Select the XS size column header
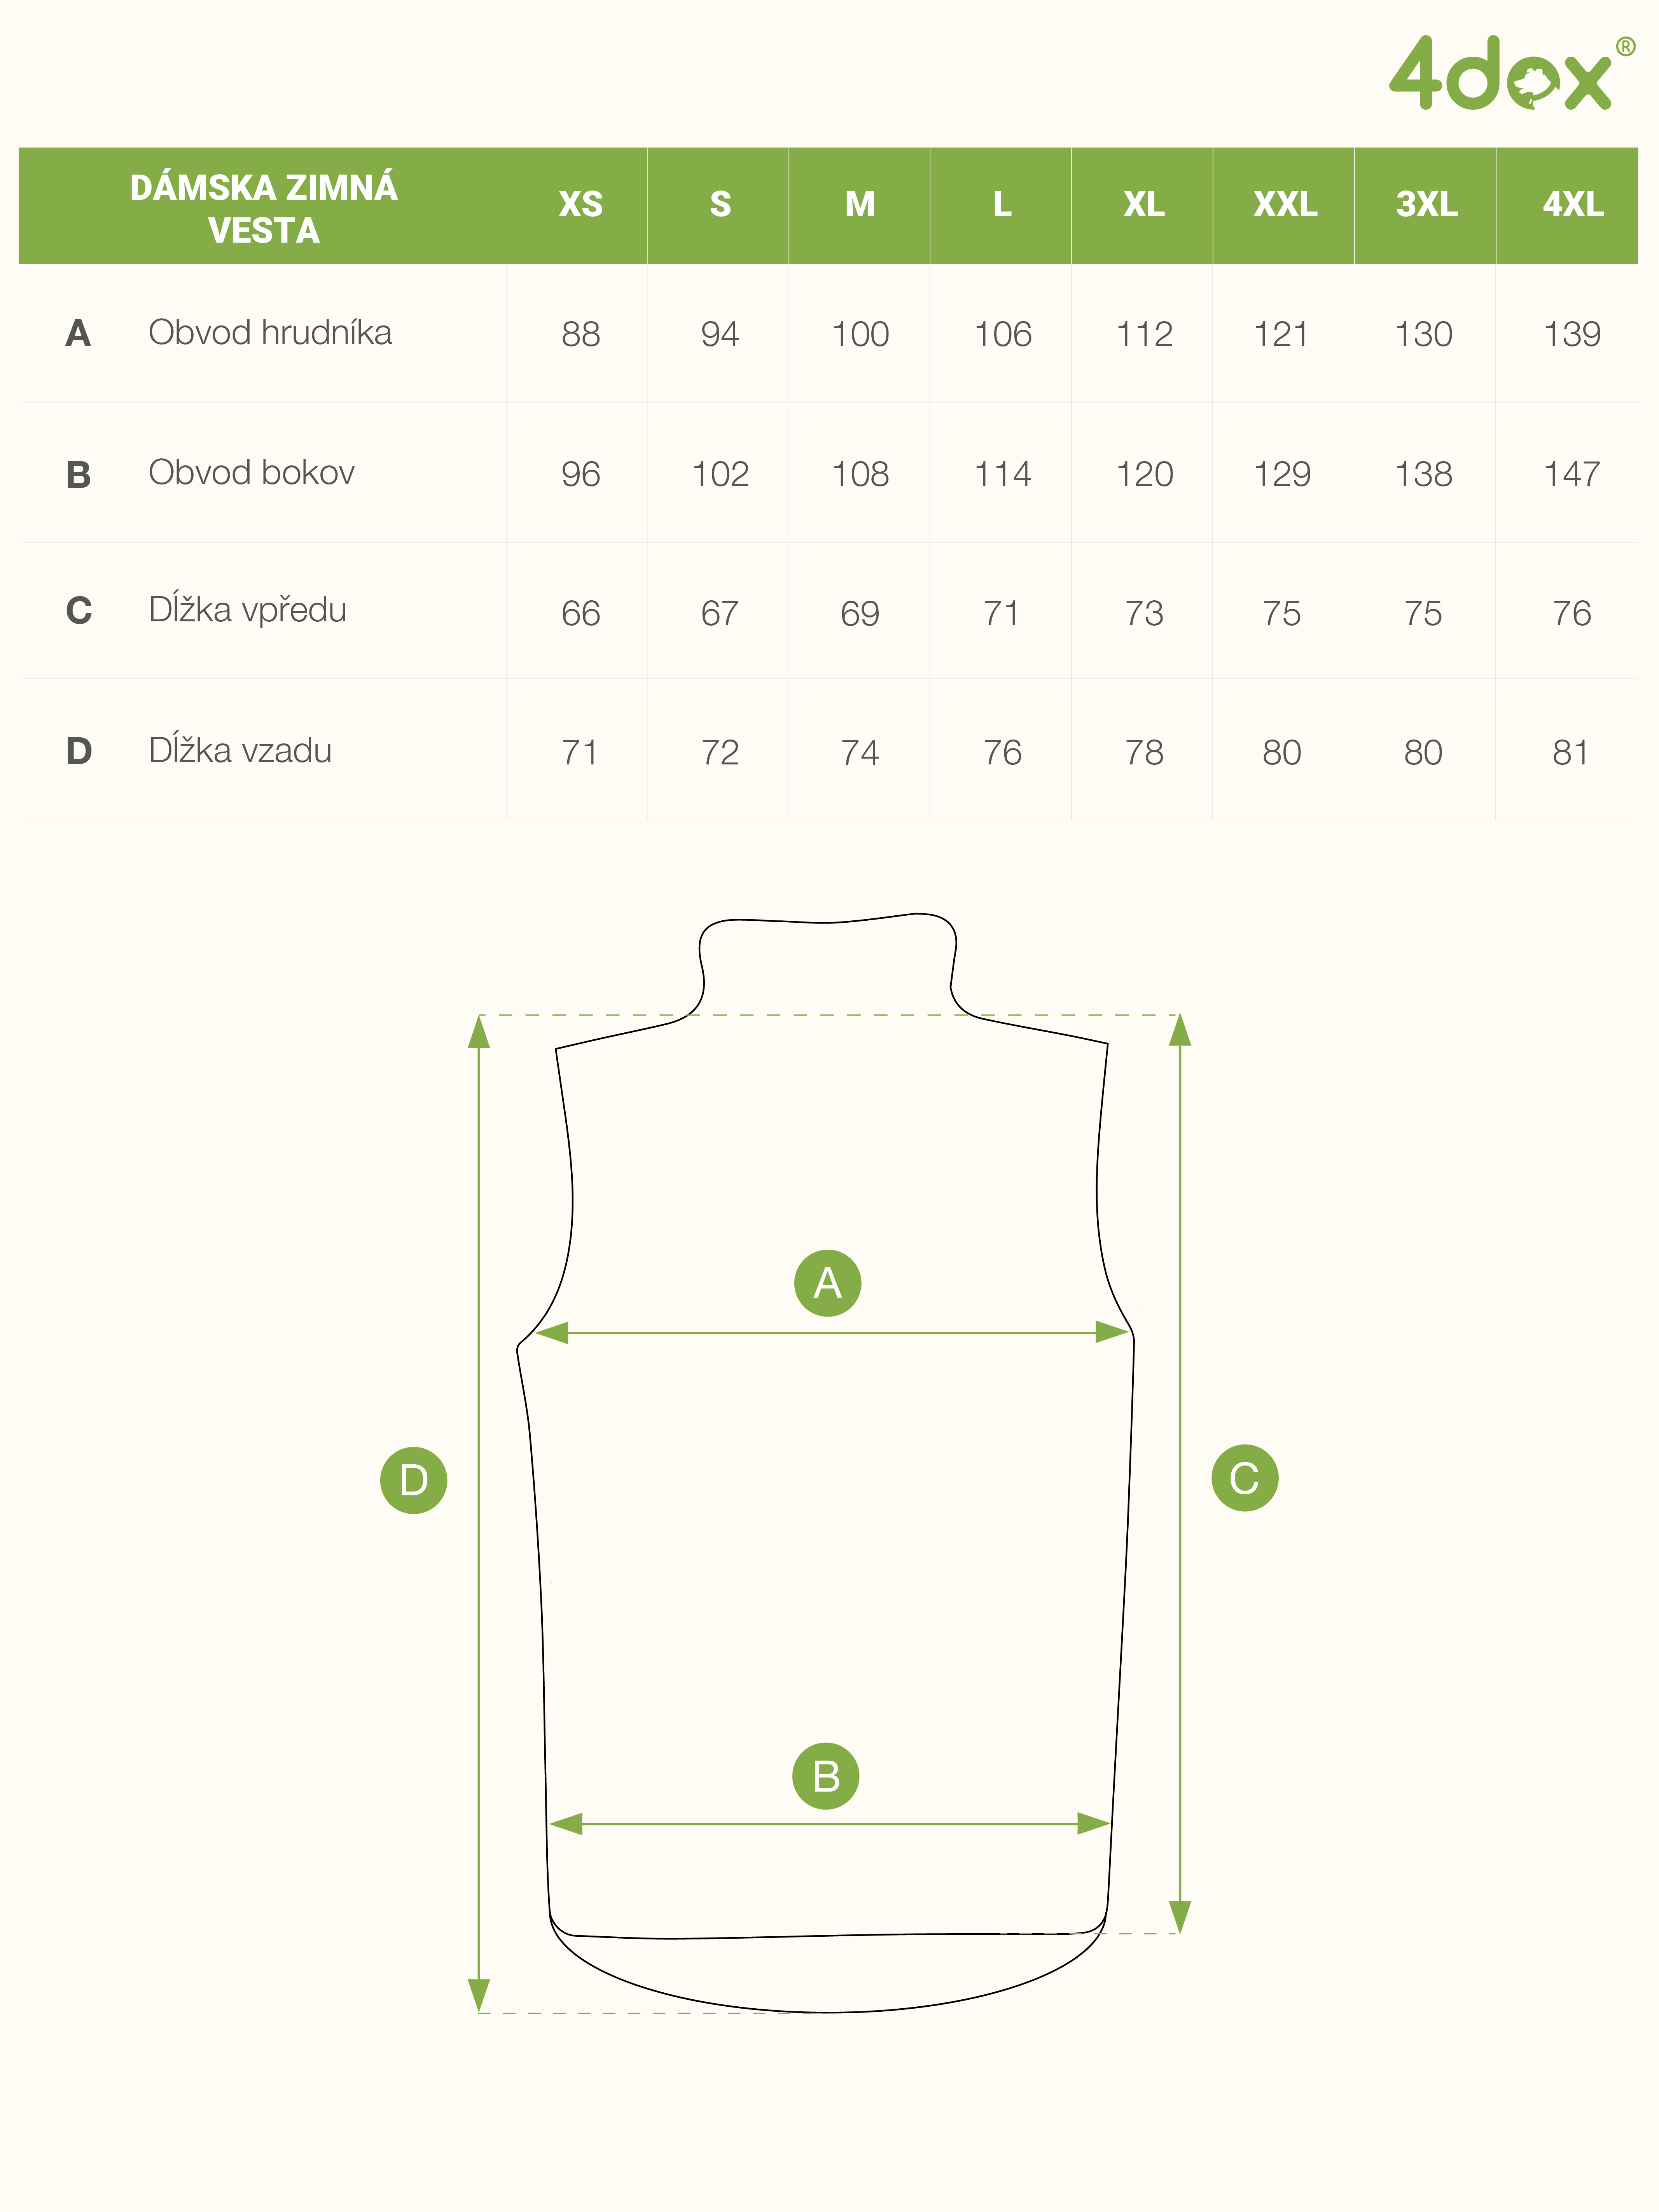This screenshot has height=2212, width=1659. click(x=580, y=205)
